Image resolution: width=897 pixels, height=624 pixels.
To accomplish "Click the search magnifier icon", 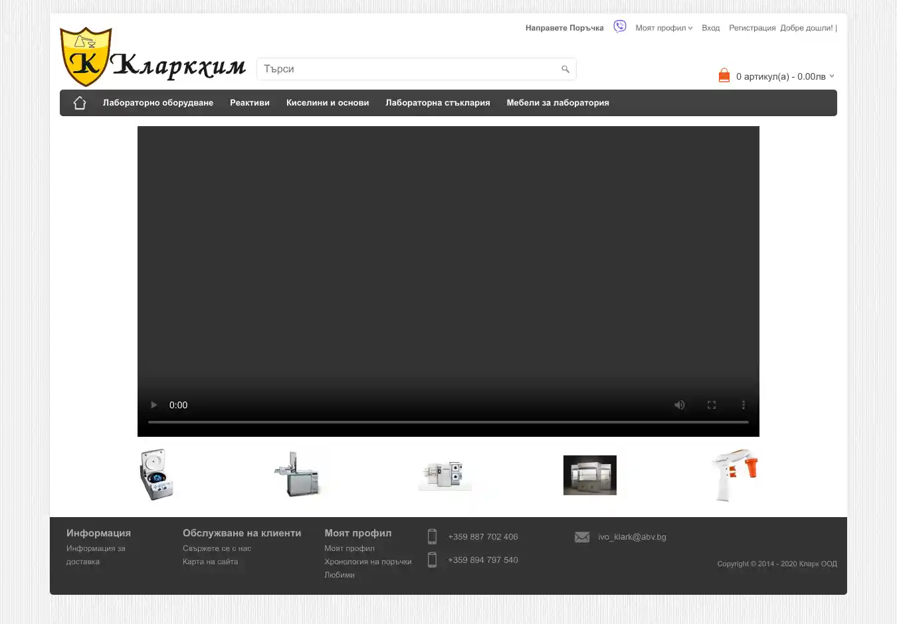I will [x=565, y=69].
